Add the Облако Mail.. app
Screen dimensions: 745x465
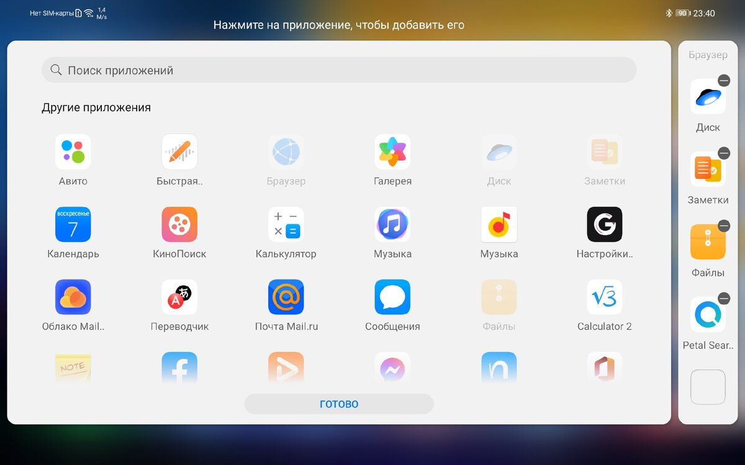tap(73, 297)
